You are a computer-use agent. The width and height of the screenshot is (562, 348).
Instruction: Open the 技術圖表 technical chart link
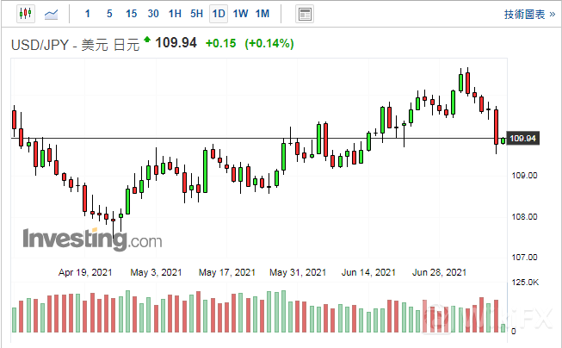pos(525,14)
